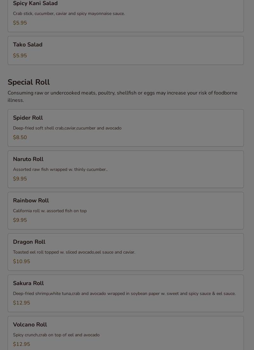Click the Special Roll section heading
Screen dimensions: 254x350
point(29,82)
